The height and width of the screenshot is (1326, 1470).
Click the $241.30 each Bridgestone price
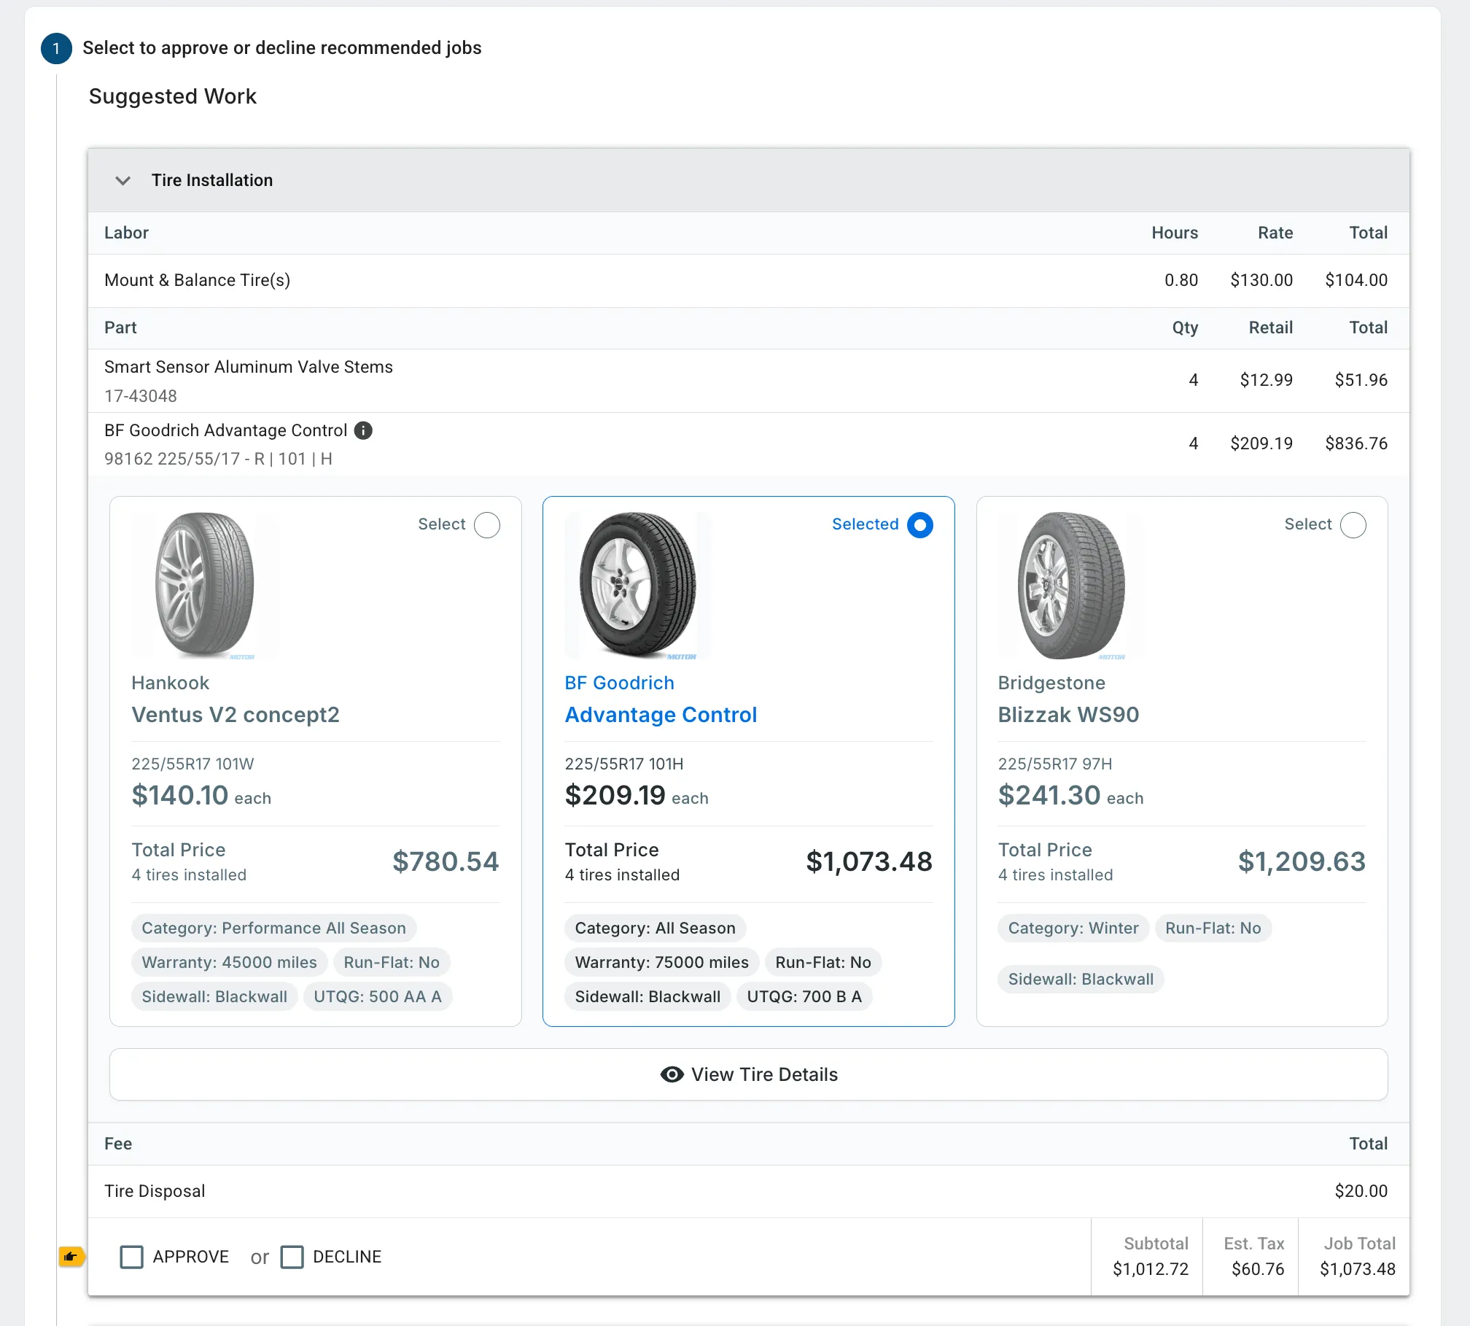pyautogui.click(x=1070, y=795)
